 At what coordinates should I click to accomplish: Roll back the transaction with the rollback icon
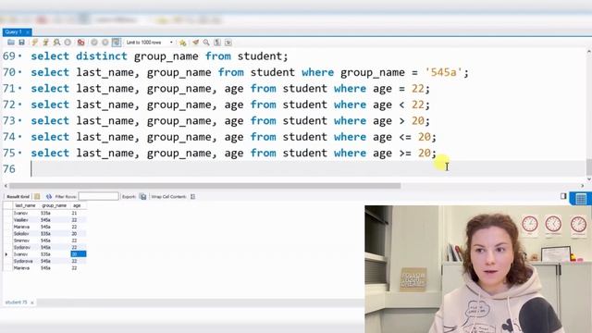[x=105, y=43]
